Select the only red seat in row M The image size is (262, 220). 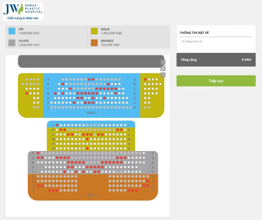coord(87,139)
